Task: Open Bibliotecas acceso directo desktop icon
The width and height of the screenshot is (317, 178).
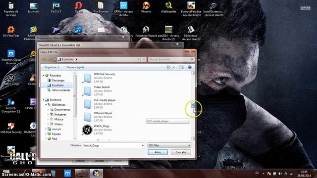Action: pos(191,33)
